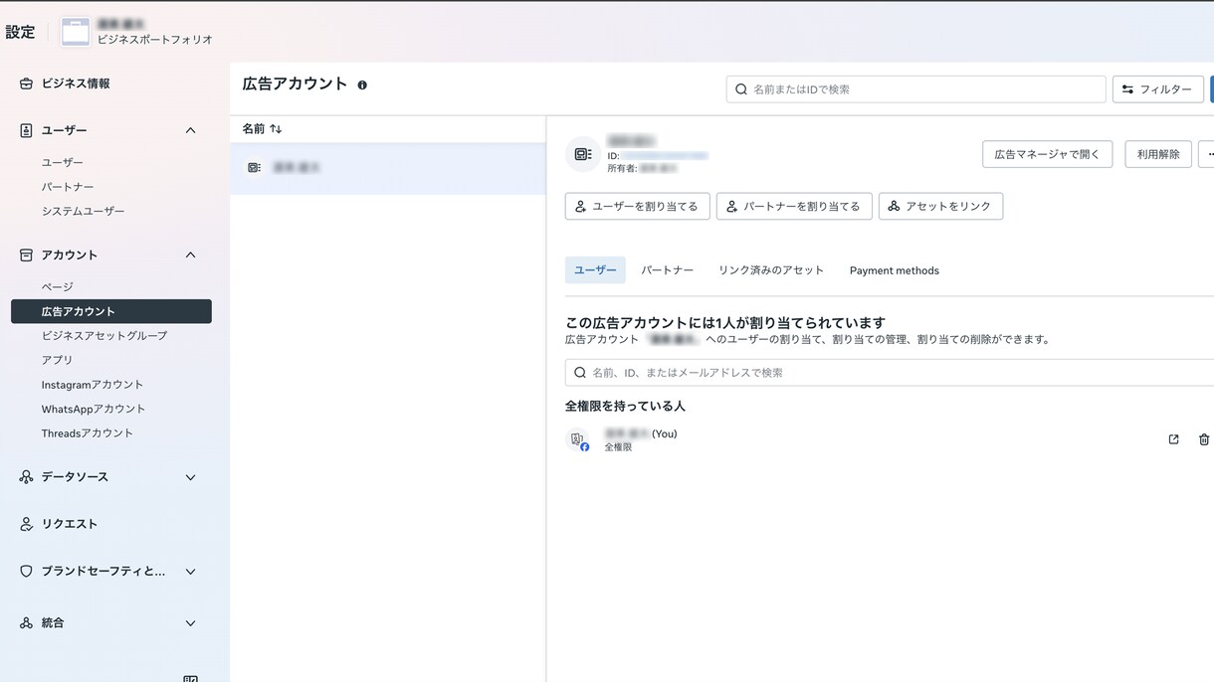Click 名前、ID、またはメールアドレスで検索 field
The width and height of the screenshot is (1214, 682).
pyautogui.click(x=890, y=373)
